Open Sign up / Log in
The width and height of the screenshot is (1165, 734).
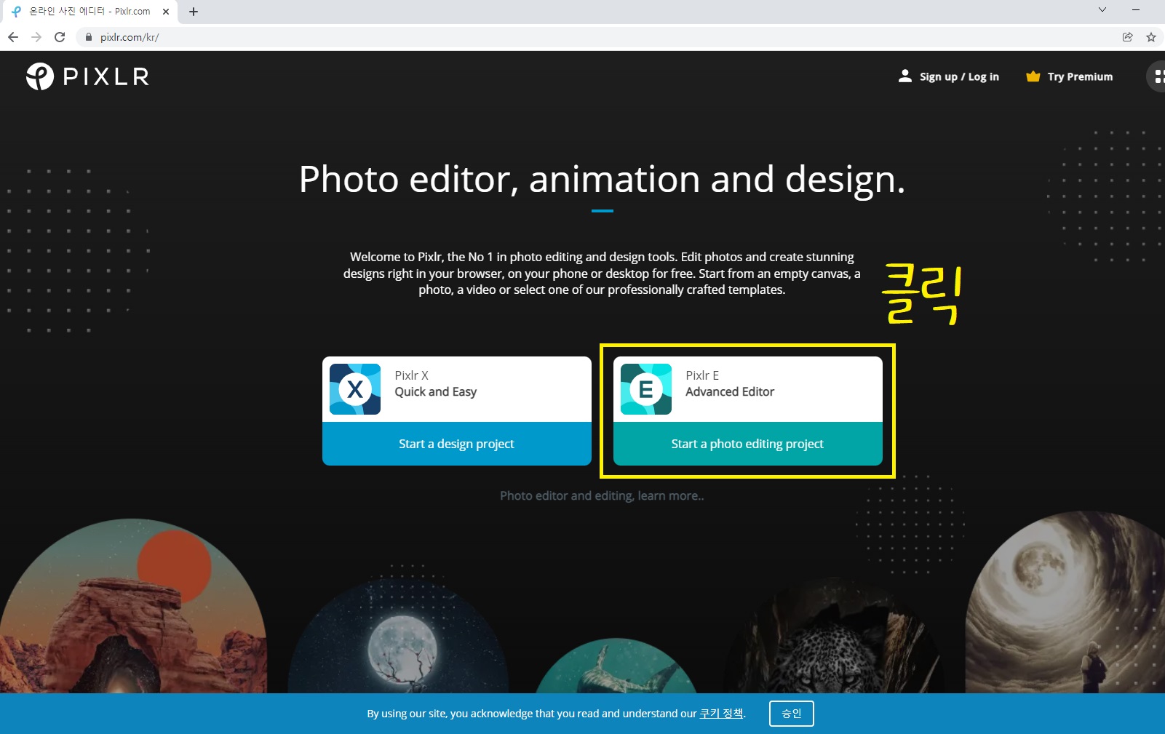[x=949, y=76]
